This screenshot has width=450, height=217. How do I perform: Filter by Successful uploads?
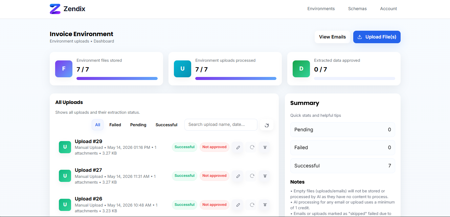pos(166,125)
